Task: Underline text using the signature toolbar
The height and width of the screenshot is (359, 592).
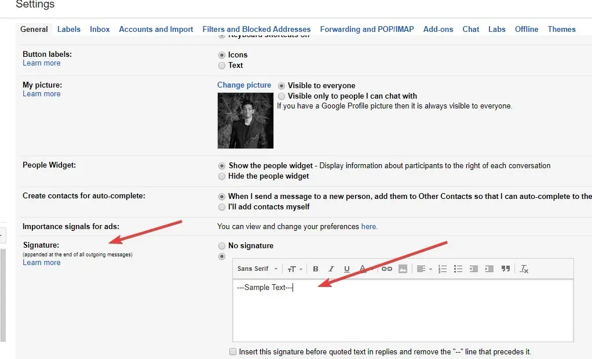Action: pos(346,269)
